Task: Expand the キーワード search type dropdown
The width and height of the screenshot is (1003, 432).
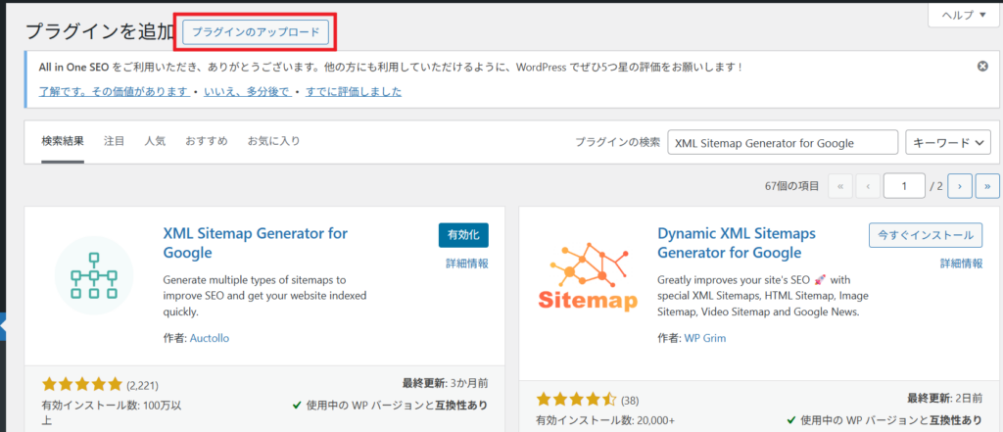Action: pyautogui.click(x=948, y=143)
